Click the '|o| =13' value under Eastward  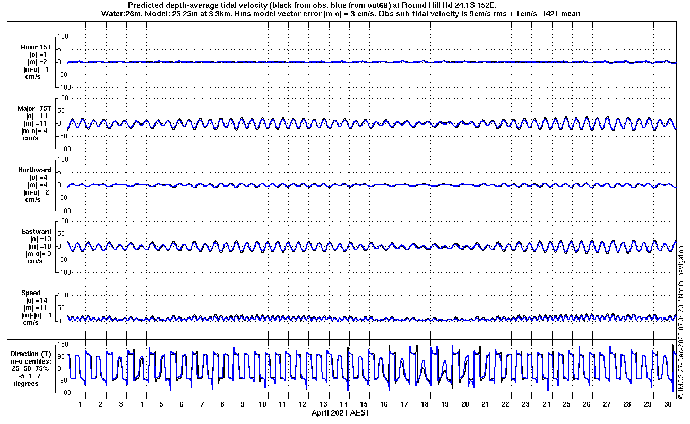[x=40, y=239]
